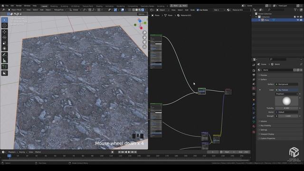This screenshot has width=304, height=171.
Task: Click the navigation gizmo Z axis ball
Action: pos(140,20)
